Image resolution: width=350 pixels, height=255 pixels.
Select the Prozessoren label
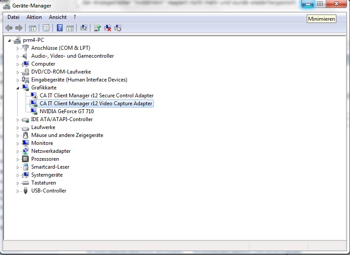(45, 159)
